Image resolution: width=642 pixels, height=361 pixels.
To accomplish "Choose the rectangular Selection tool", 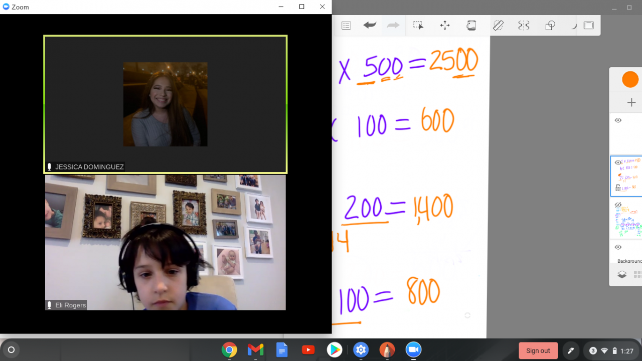I will click(418, 25).
